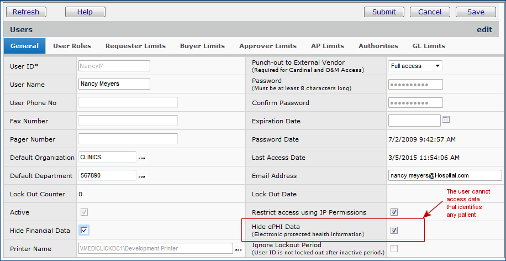The image size is (506, 261).
Task: Switch to the User Roles tab
Action: click(72, 46)
